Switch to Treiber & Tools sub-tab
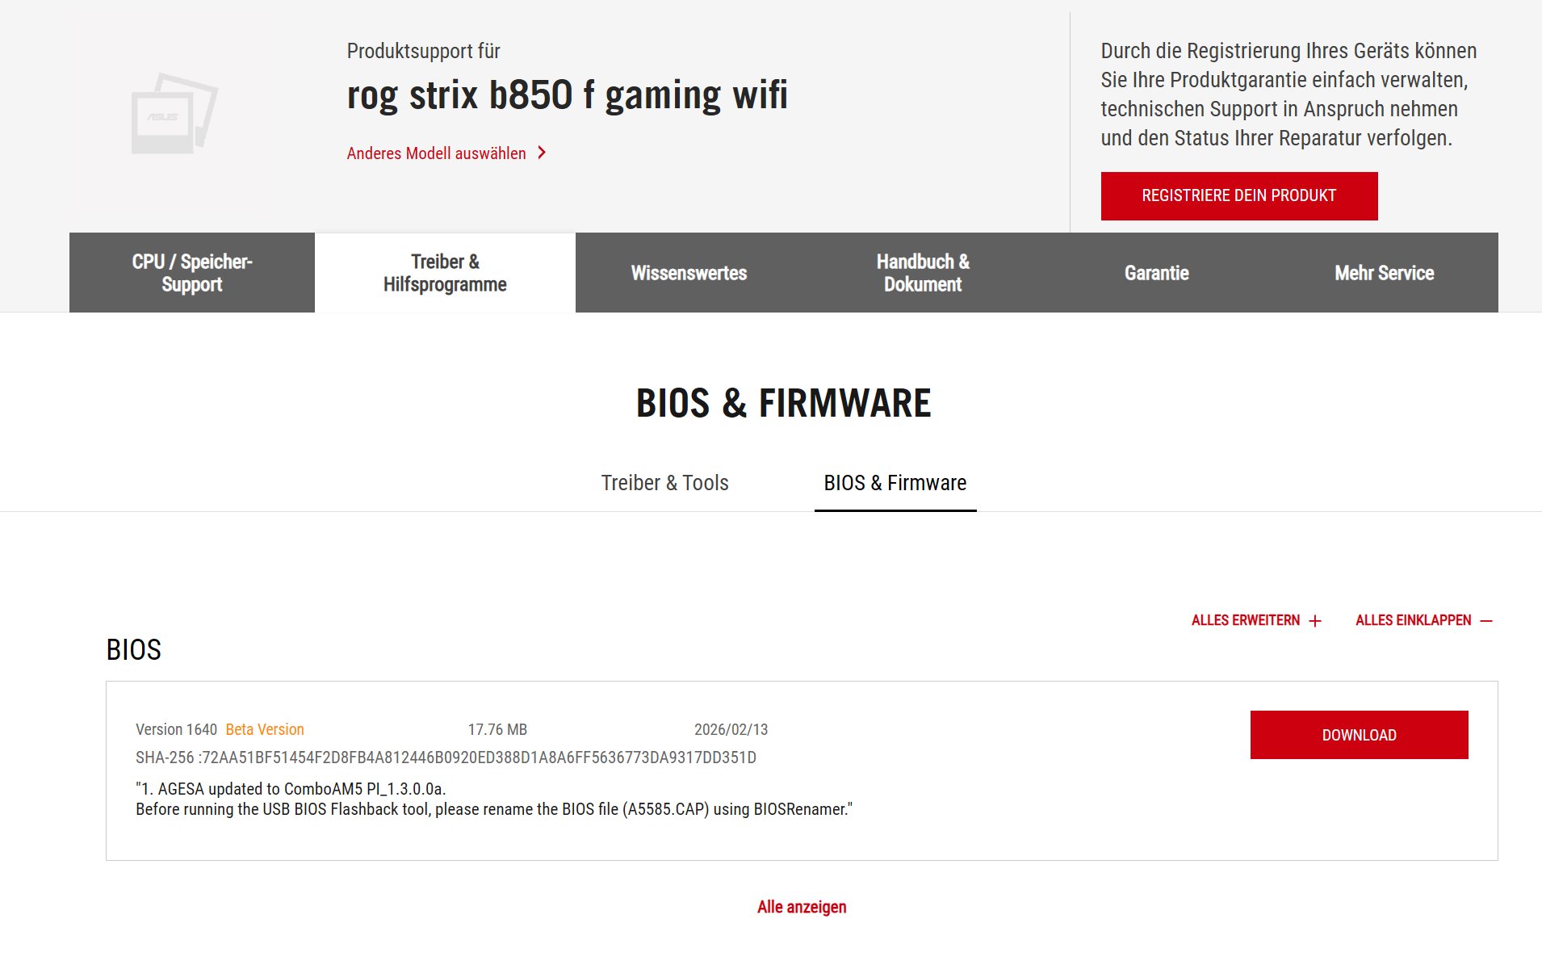Image resolution: width=1542 pixels, height=961 pixels. pyautogui.click(x=664, y=483)
